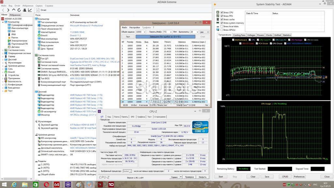Viewport: 334px width, 188px height.
Task: Click the user manager icon in toolbar
Action: [x=24, y=10]
